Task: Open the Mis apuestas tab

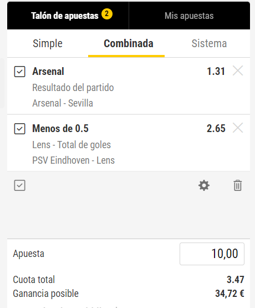Action: coord(189,16)
